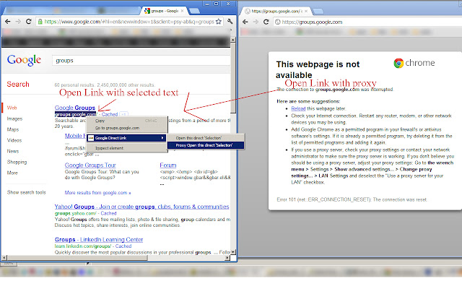Click the 'Search' heading in the left sidebar
Screen dimensions: 462x289
(18, 84)
